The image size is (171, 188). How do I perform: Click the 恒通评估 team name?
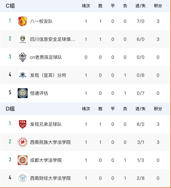coord(39,93)
